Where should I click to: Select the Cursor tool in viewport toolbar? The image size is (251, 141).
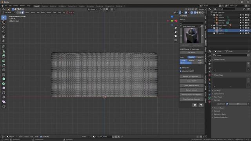pyautogui.click(x=4, y=22)
